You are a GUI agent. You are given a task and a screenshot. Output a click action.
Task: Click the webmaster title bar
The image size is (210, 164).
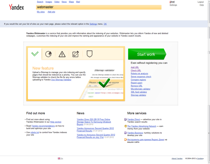click(x=99, y=7)
